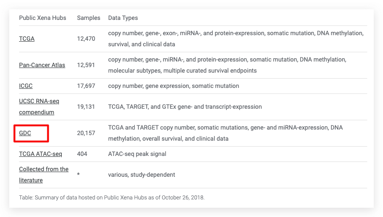Viewport: 383px width, 217px height.
Task: Click the ATAC-seq peak signal description
Action: 137,154
